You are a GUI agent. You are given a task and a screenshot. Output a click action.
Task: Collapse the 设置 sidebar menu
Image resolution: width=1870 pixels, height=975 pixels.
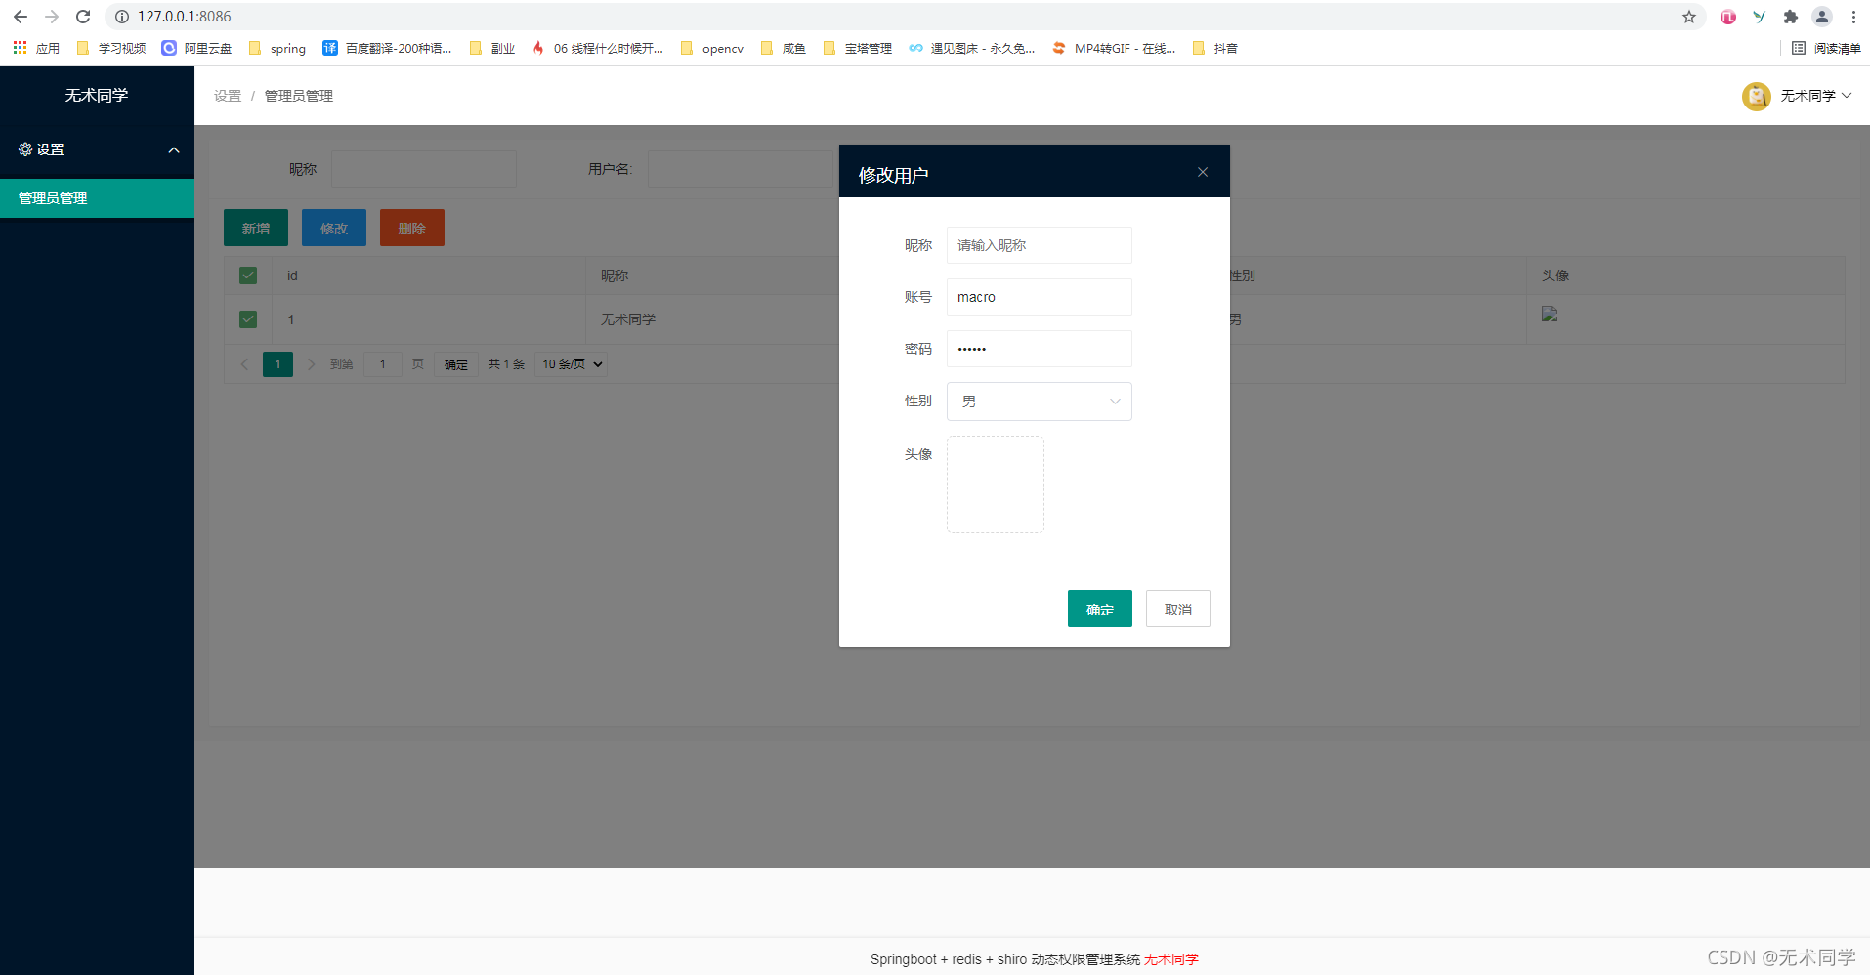(97, 149)
